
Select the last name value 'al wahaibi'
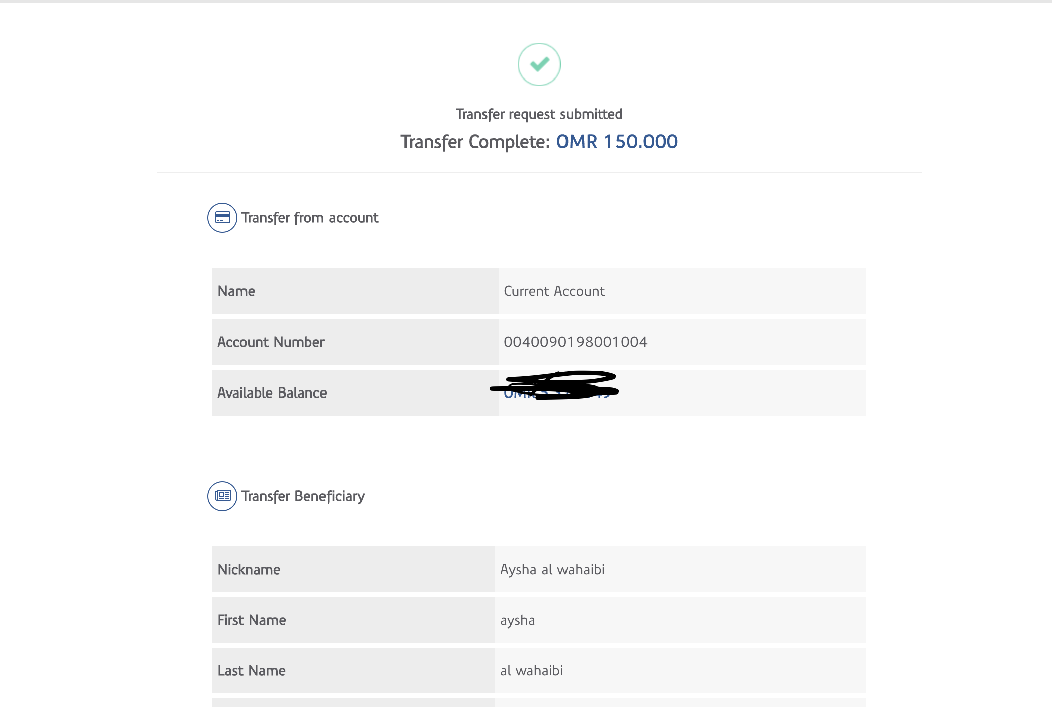[531, 671]
